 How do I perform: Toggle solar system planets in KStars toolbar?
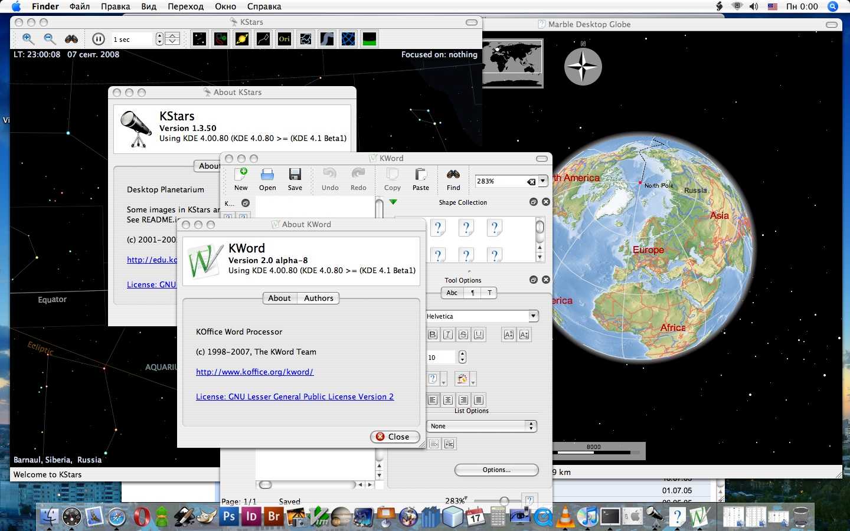242,39
